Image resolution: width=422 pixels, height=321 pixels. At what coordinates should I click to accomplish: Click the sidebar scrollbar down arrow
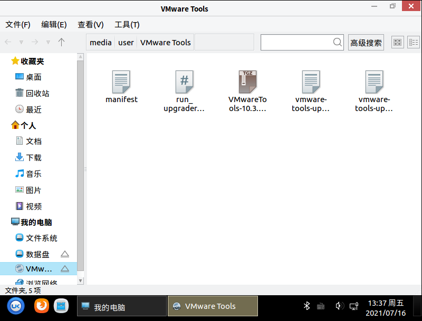[80, 280]
